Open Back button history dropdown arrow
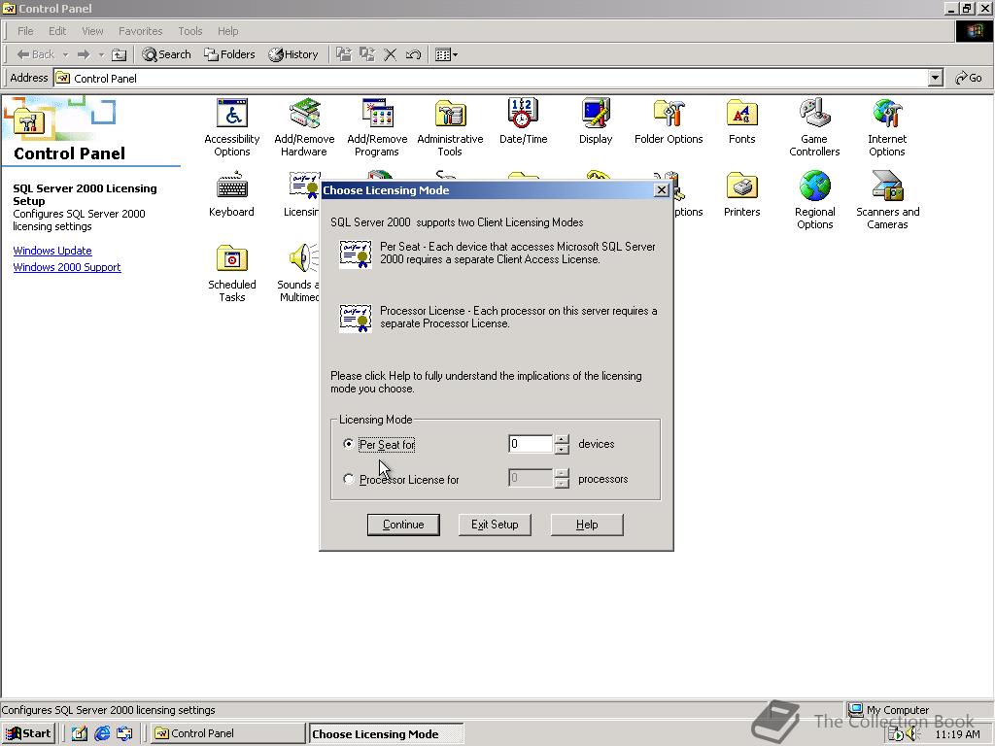Image resolution: width=995 pixels, height=746 pixels. pos(65,54)
